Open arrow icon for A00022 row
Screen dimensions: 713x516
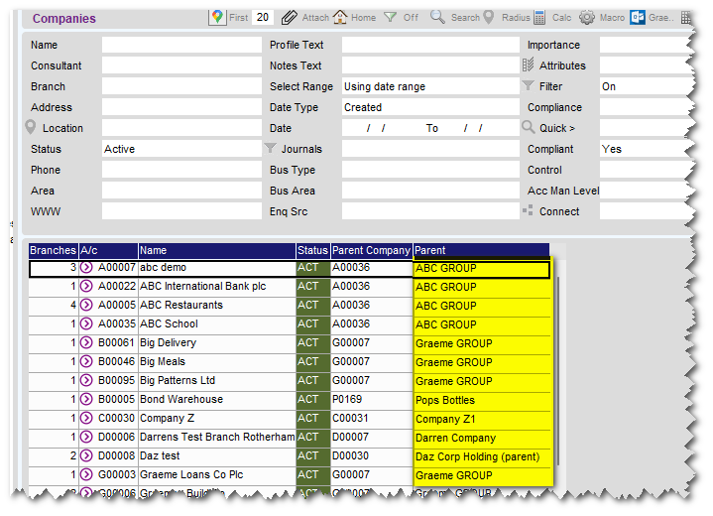[x=86, y=286]
